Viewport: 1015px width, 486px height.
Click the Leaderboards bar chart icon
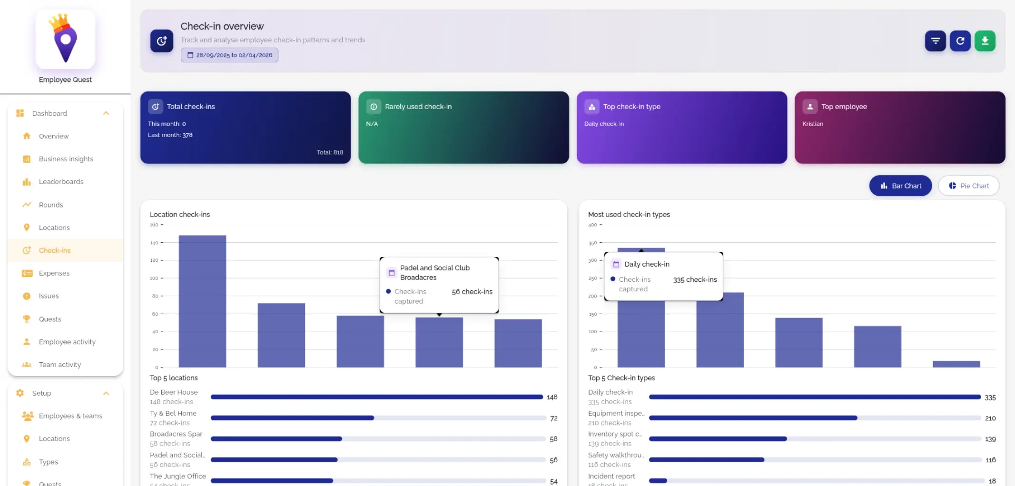[27, 181]
